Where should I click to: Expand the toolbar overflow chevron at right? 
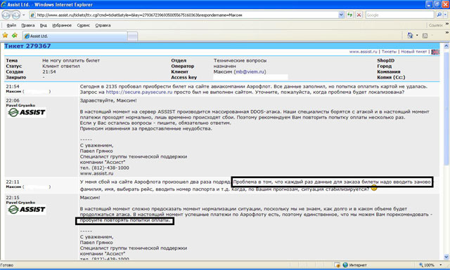[447, 33]
